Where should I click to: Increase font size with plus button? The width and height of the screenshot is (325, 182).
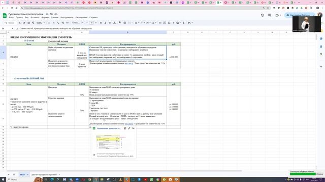click(x=96, y=23)
